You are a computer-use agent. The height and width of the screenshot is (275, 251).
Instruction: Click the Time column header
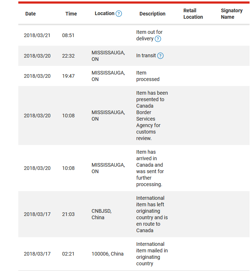(x=71, y=14)
